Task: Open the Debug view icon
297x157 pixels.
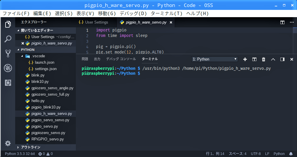Action: coord(8,68)
